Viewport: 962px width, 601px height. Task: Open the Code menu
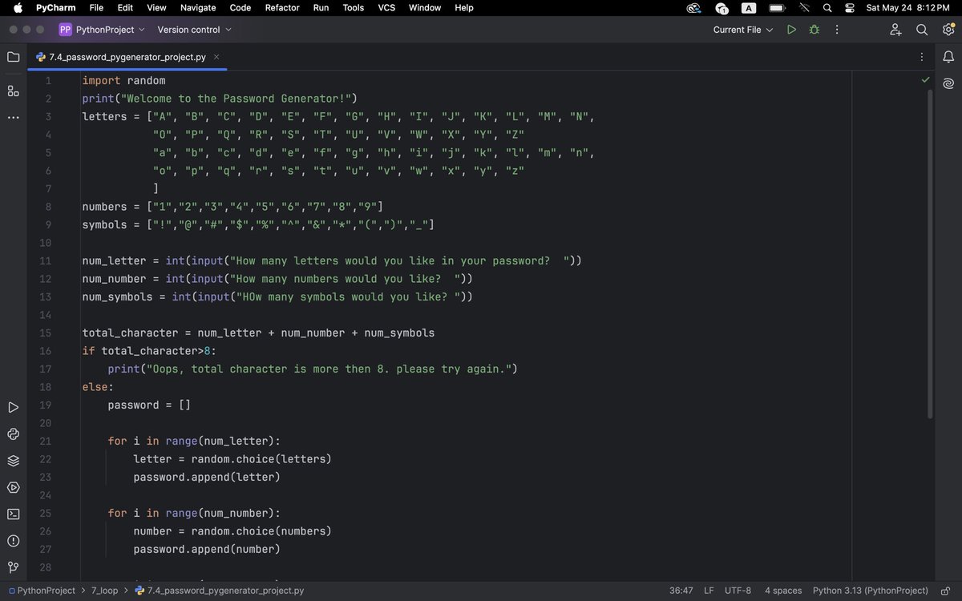click(x=240, y=7)
